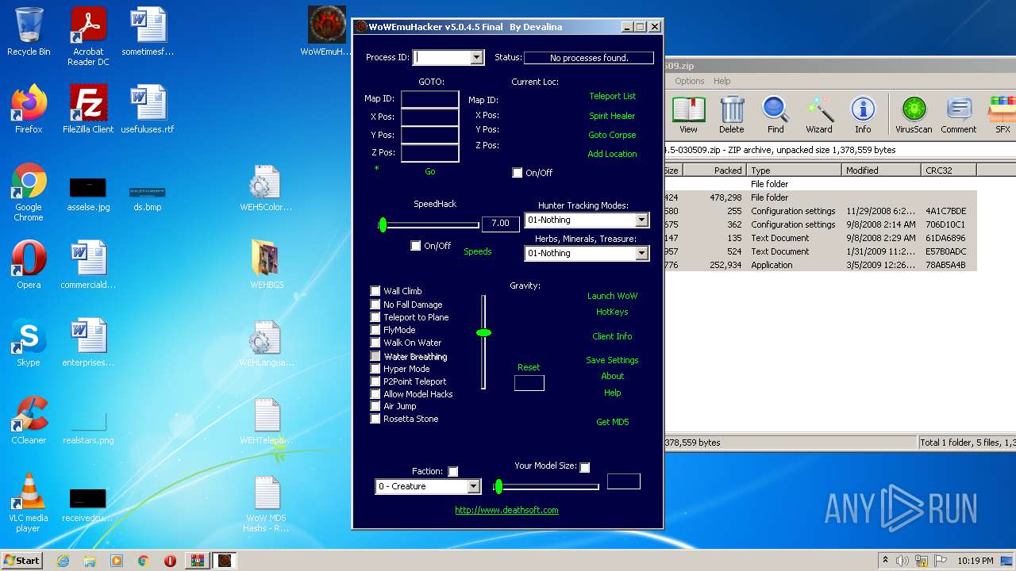
Task: Select the ds.bmp desktop file
Action: (148, 198)
